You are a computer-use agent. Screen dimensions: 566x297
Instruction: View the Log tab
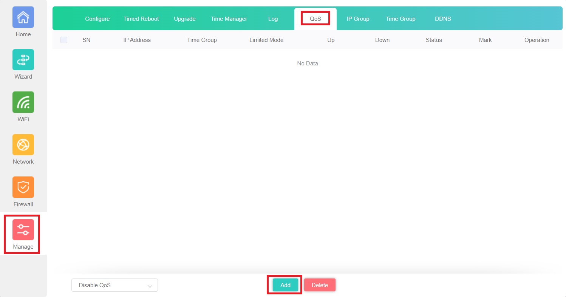click(273, 19)
